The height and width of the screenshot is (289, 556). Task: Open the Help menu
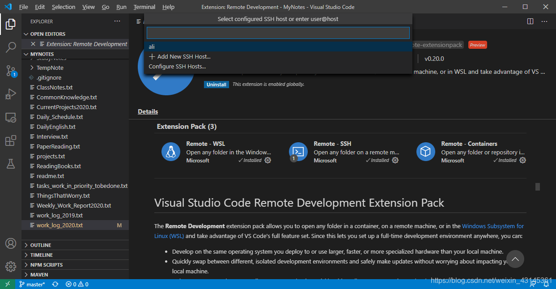click(x=169, y=7)
